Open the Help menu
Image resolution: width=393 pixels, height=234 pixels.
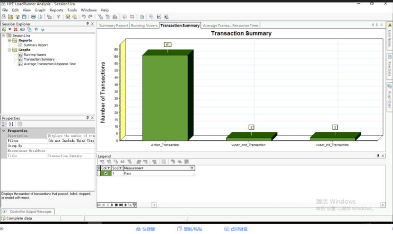(105, 10)
